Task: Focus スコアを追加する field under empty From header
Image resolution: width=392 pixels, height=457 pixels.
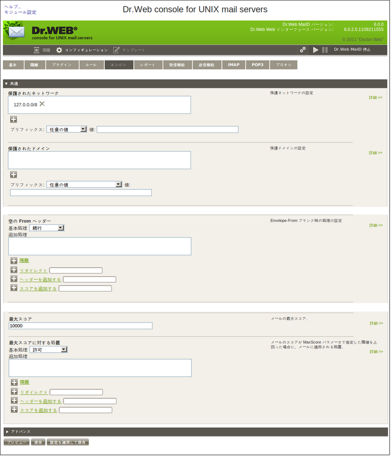Action: pyautogui.click(x=85, y=289)
